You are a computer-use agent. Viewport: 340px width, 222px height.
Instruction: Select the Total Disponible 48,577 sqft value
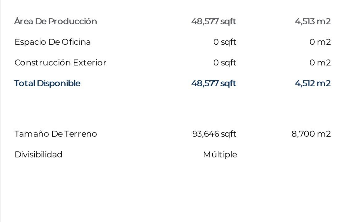pyautogui.click(x=213, y=83)
